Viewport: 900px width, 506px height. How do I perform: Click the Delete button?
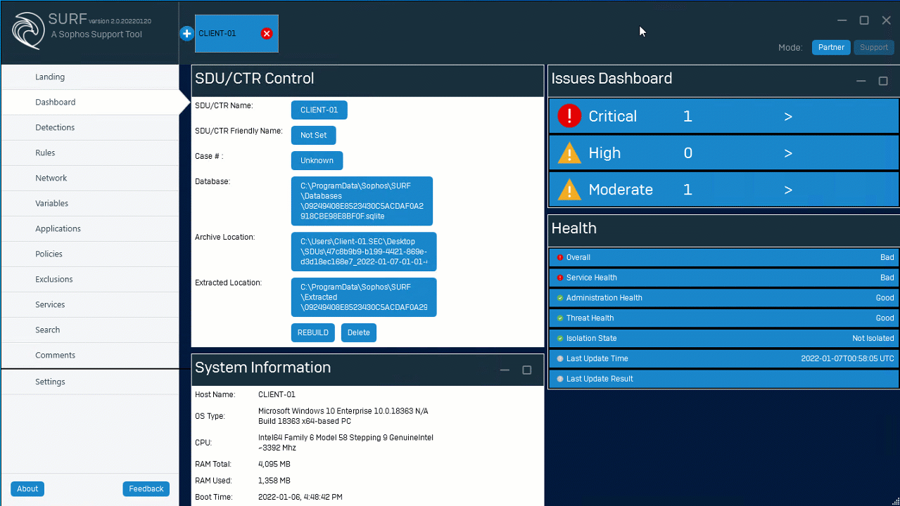(359, 333)
